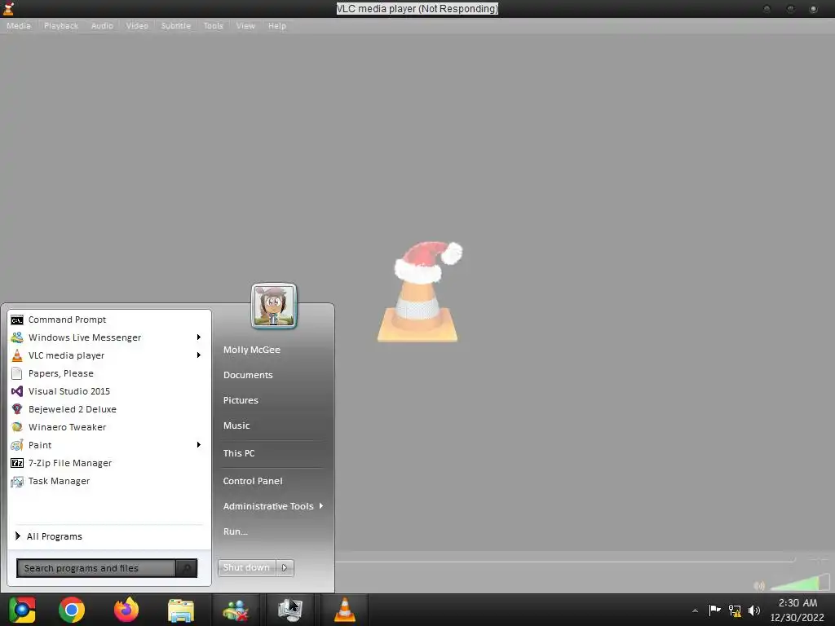Open network status tray icon
This screenshot has height=626, width=835.
tap(735, 611)
